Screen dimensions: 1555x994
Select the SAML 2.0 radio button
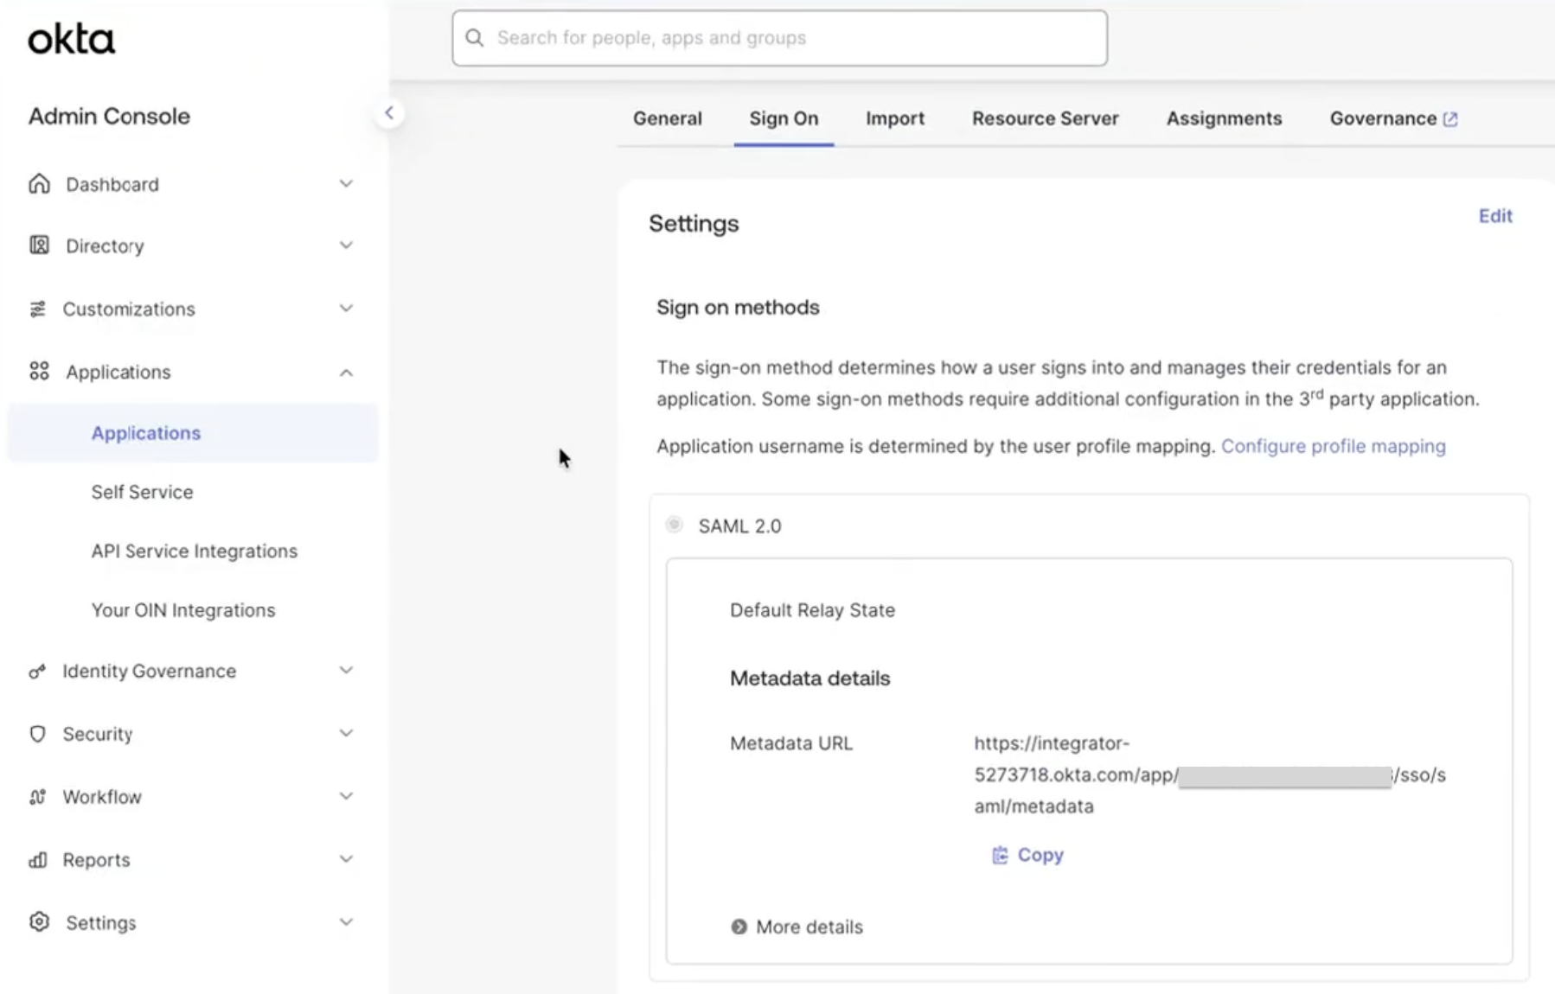coord(674,525)
